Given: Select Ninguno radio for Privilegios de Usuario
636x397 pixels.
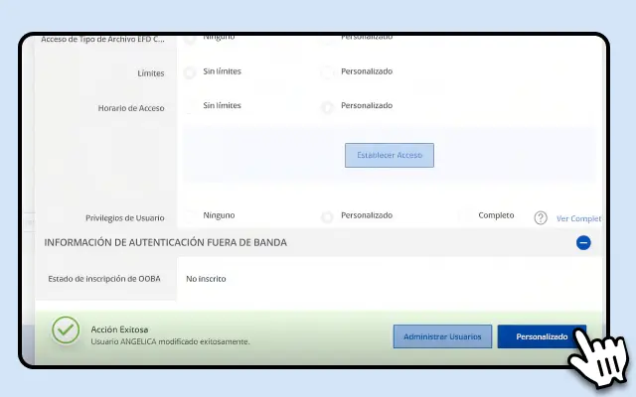Looking at the screenshot, I should [x=189, y=216].
